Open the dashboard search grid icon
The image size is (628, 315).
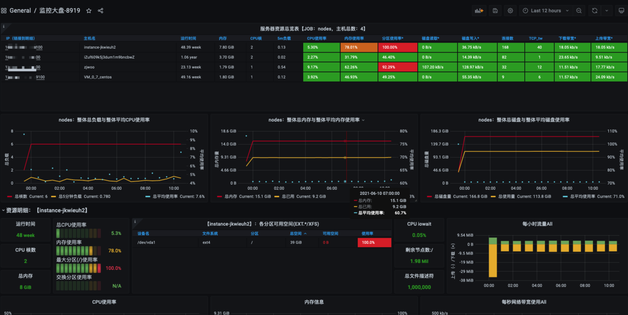(x=4, y=11)
